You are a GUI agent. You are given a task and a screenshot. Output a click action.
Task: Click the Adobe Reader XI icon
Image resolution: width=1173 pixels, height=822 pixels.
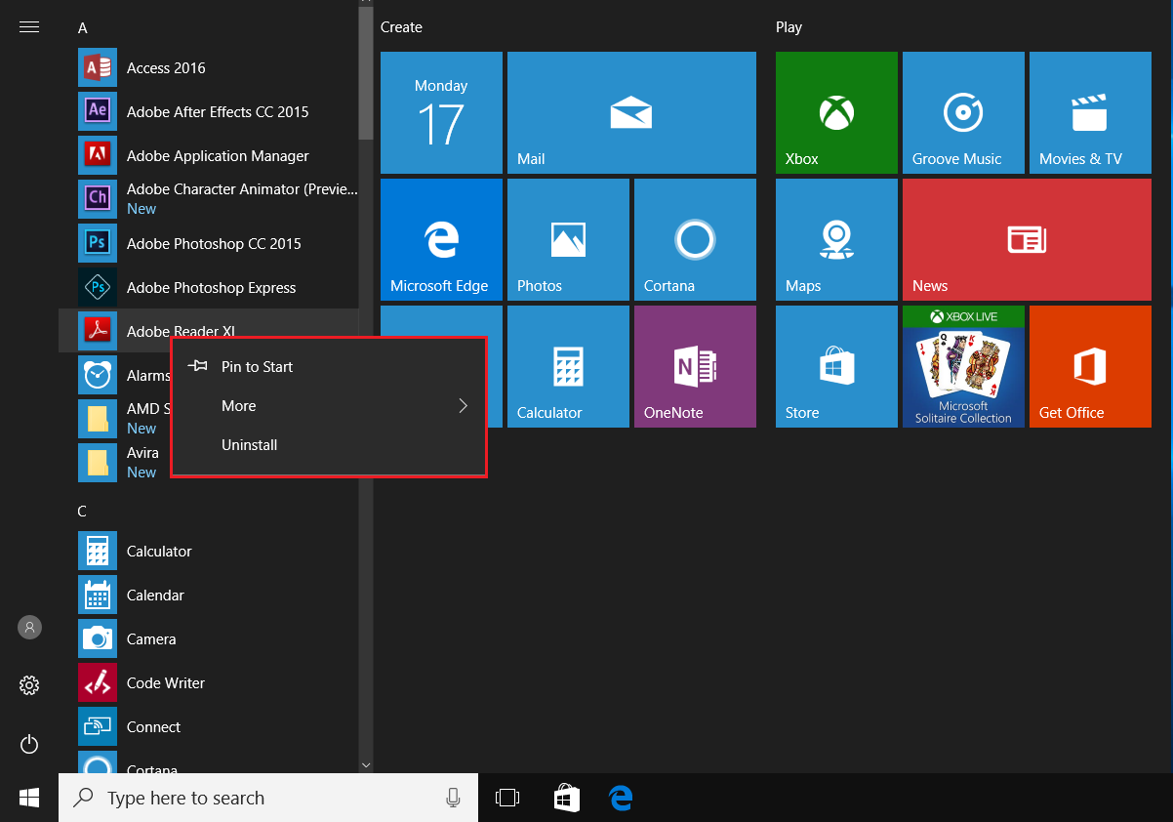97,331
